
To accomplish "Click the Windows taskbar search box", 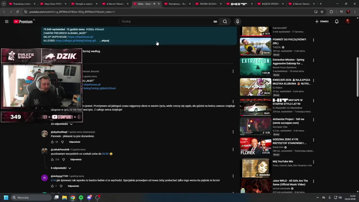I will click(31, 198).
